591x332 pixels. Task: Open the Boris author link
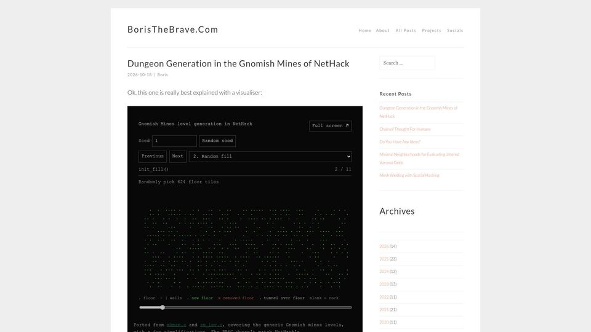coord(163,75)
